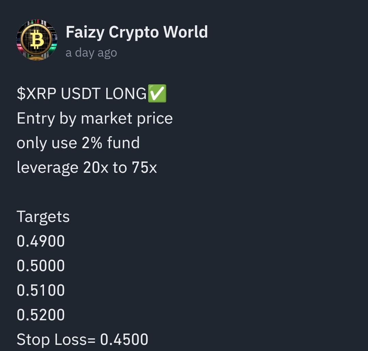Click the 'a day ago' timestamp
Image resolution: width=368 pixels, height=351 pixels.
pos(91,52)
